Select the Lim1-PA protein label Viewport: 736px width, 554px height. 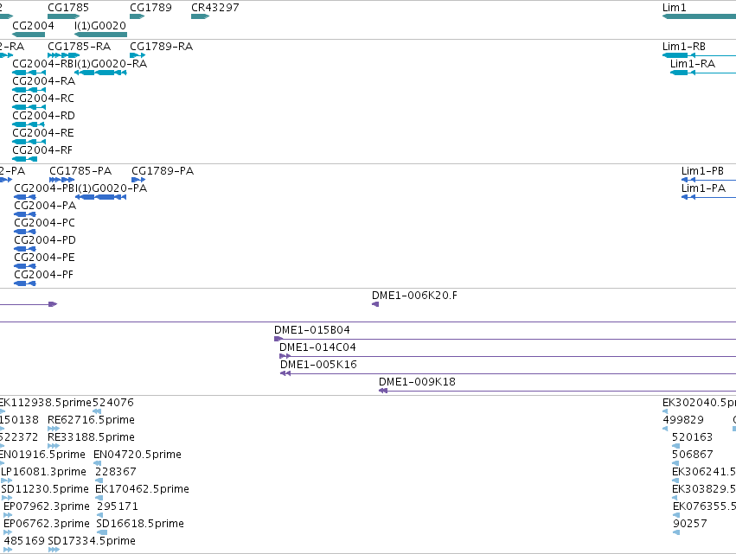tap(704, 188)
